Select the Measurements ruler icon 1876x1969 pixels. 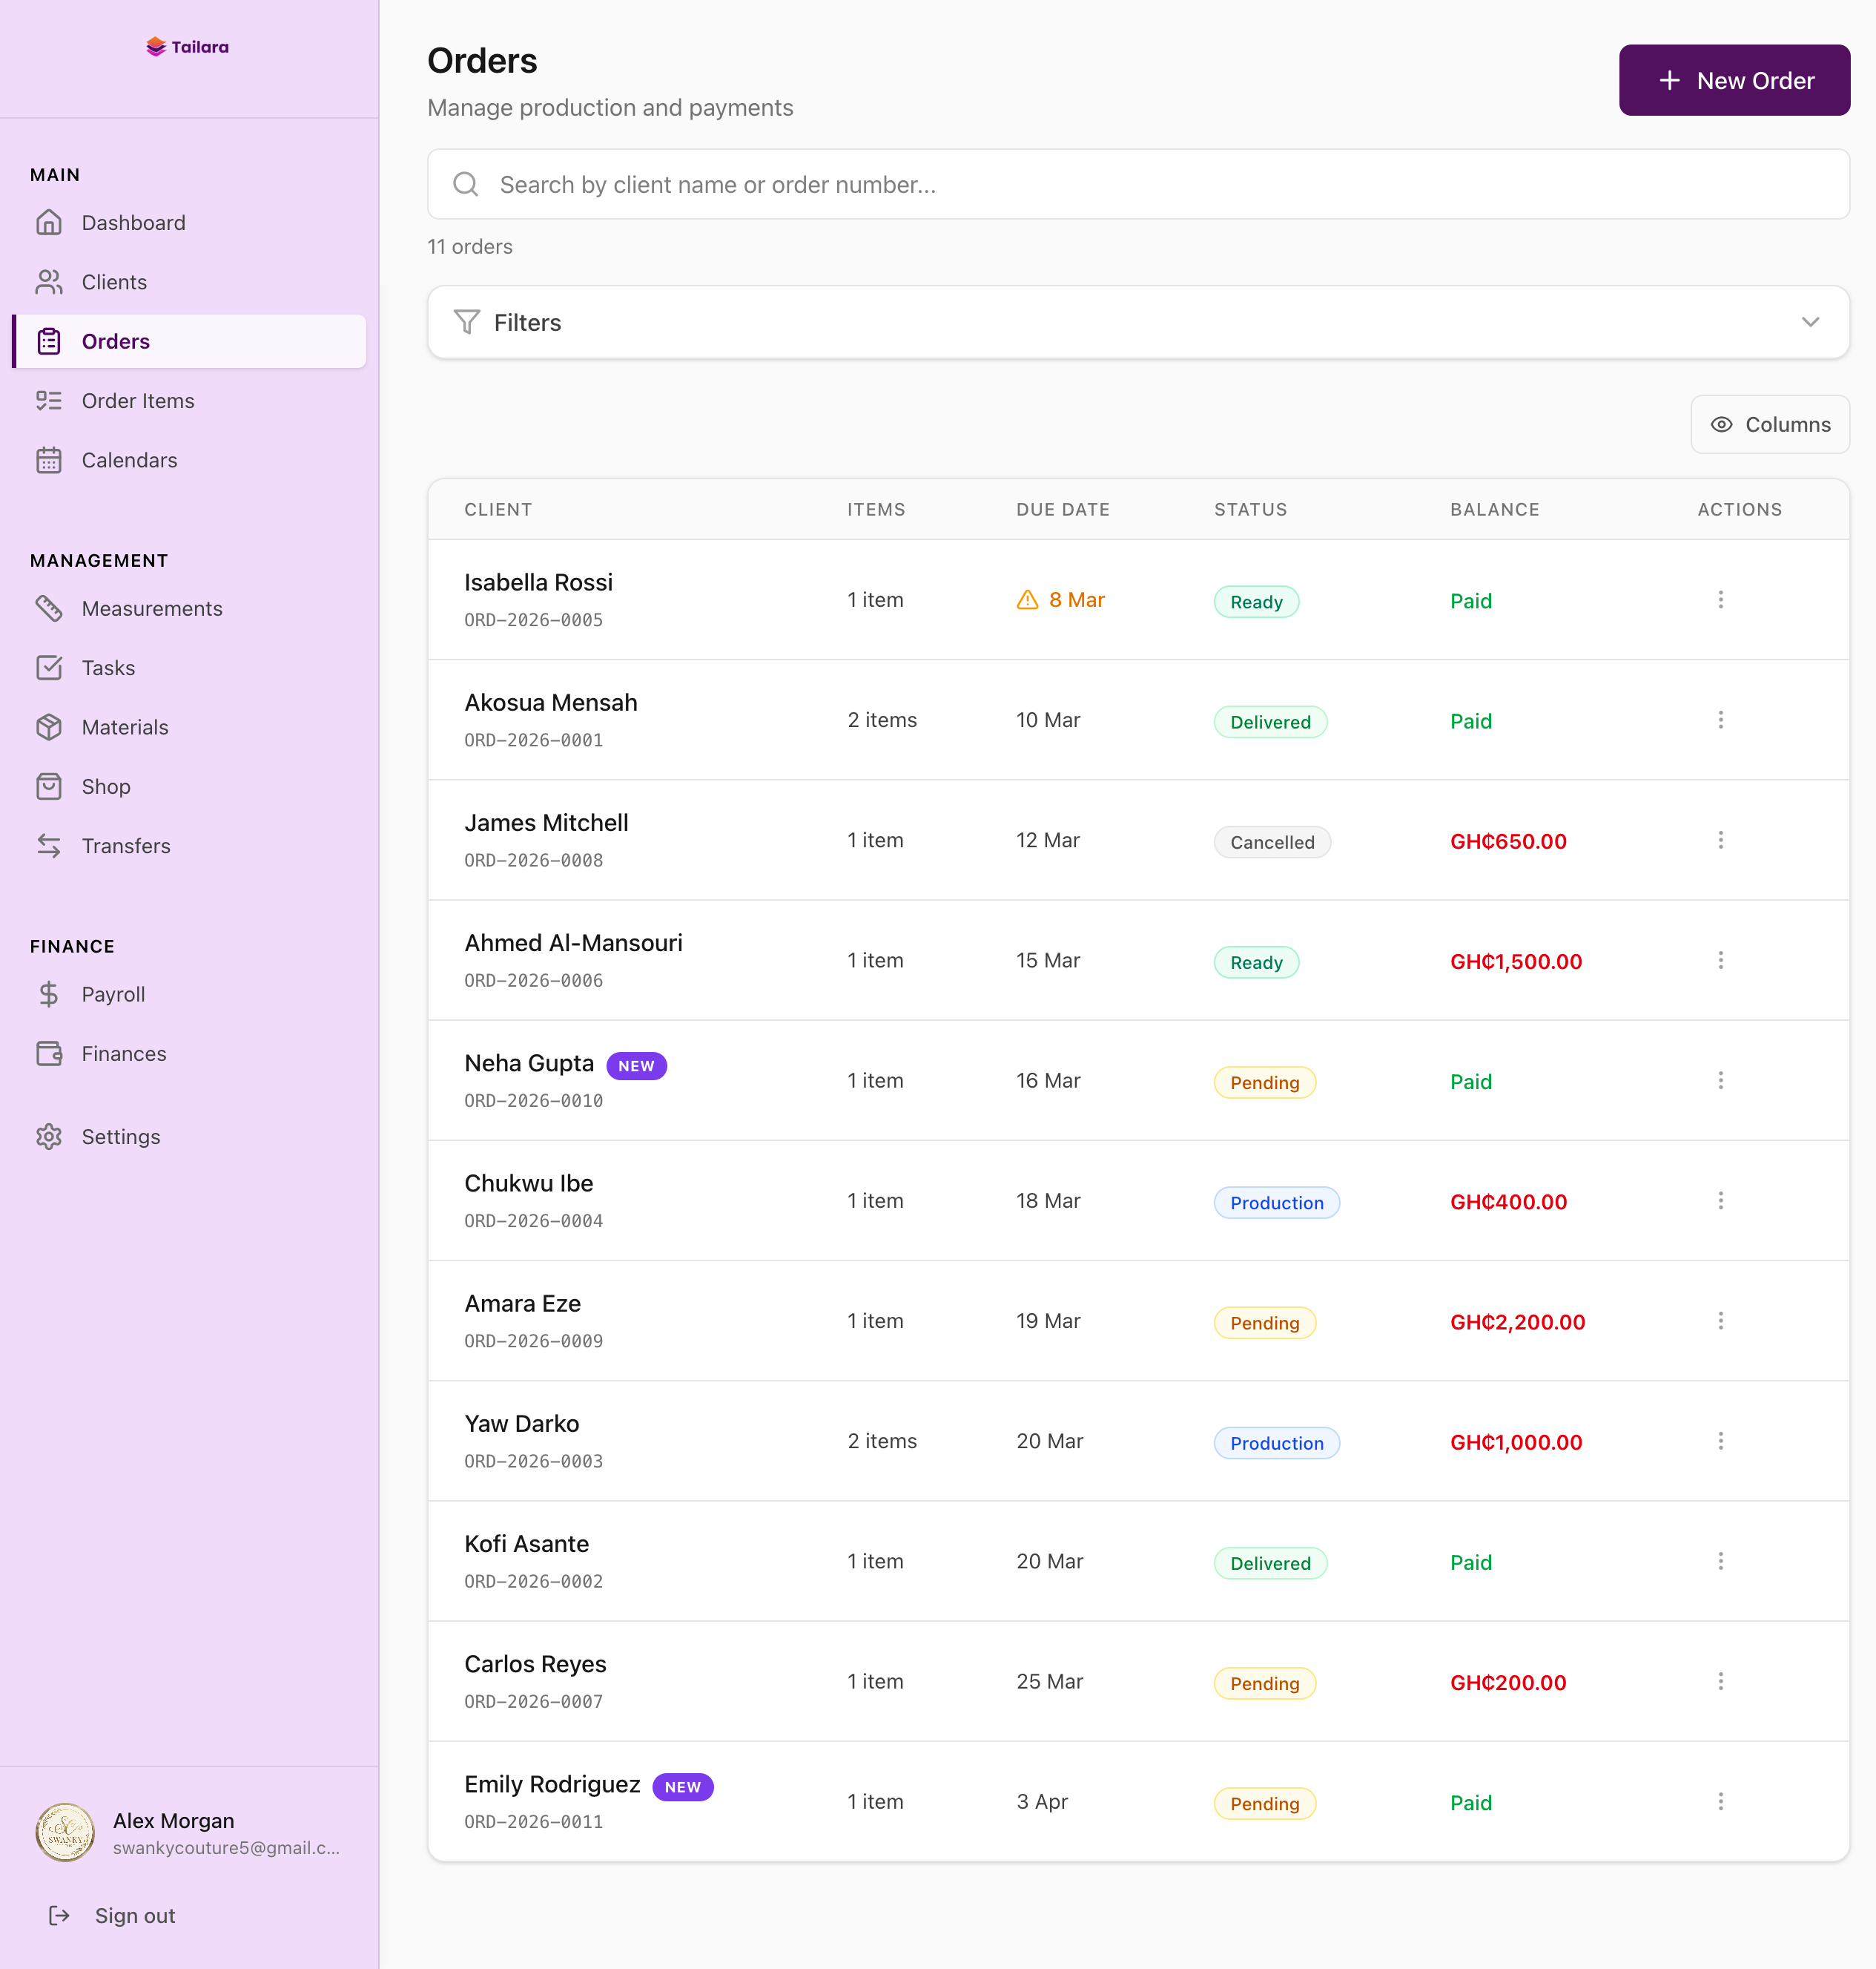click(50, 608)
